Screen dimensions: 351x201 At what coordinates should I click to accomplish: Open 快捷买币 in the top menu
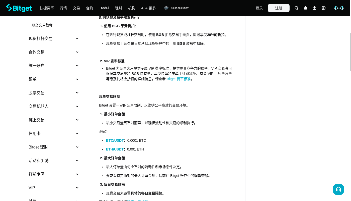(47, 8)
